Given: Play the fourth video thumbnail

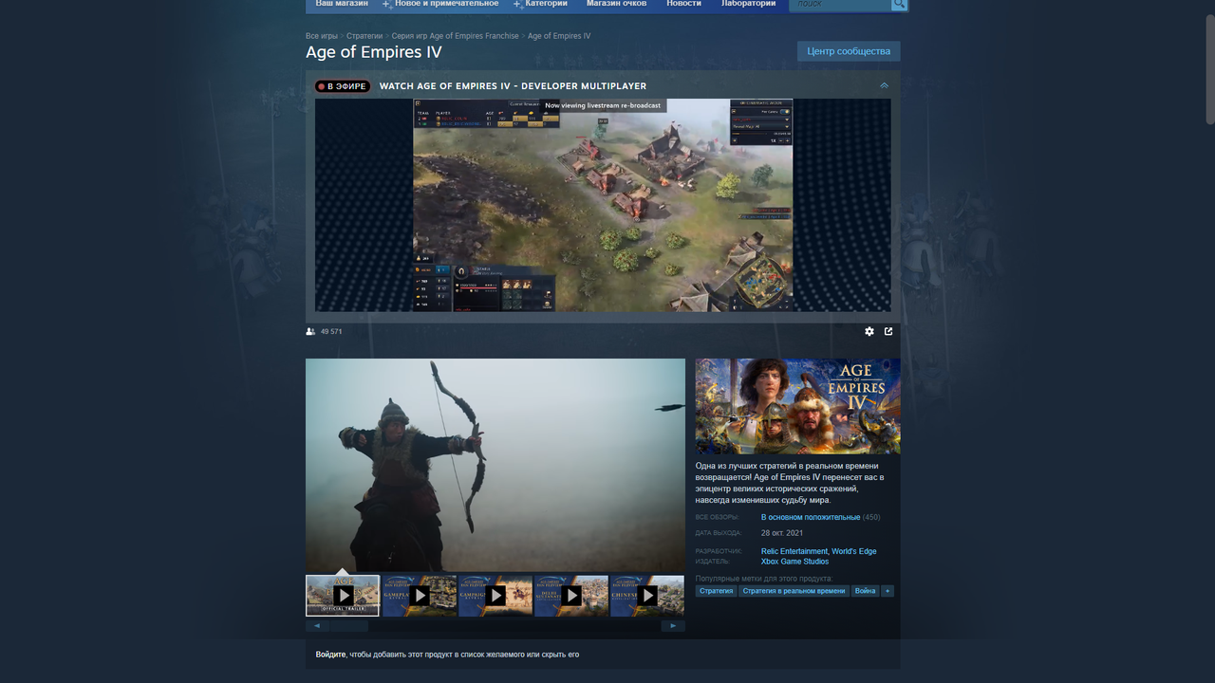Looking at the screenshot, I should tap(571, 596).
